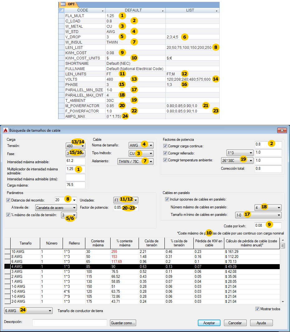Toggle Corregir carga continua checkbox
The width and height of the screenshot is (290, 332).
[165, 146]
